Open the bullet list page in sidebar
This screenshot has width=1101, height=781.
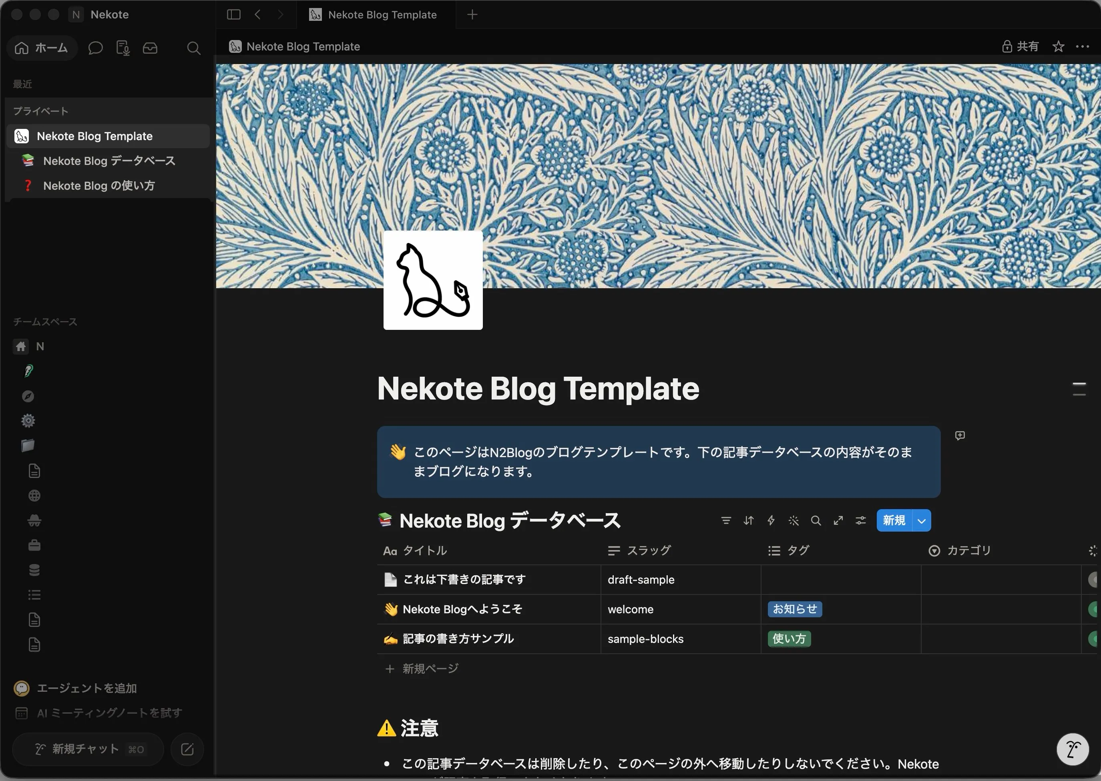point(34,595)
